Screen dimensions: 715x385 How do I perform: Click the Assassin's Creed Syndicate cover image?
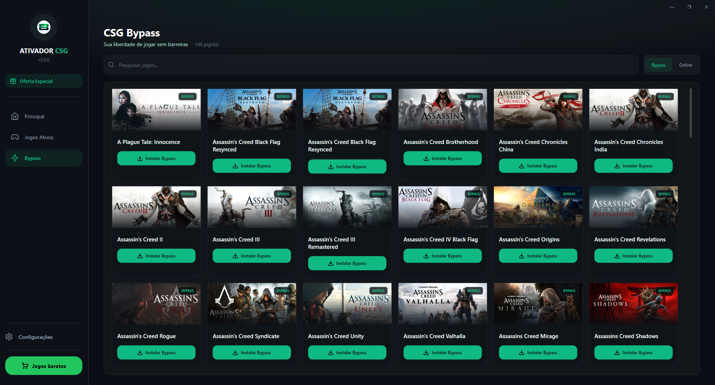pyautogui.click(x=252, y=304)
